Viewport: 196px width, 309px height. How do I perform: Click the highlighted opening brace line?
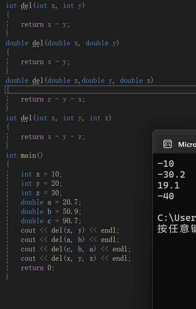pos(100,90)
